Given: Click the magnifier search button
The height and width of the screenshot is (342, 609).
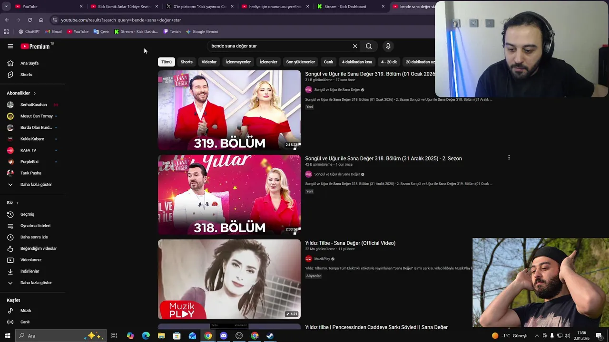Looking at the screenshot, I should (x=369, y=46).
